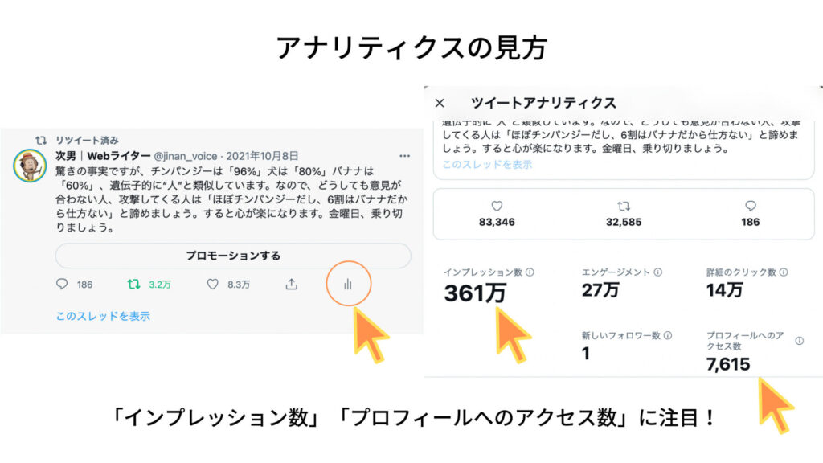The width and height of the screenshot is (823, 463).
Task: Open tweet analytics bar chart icon
Action: pos(348,285)
